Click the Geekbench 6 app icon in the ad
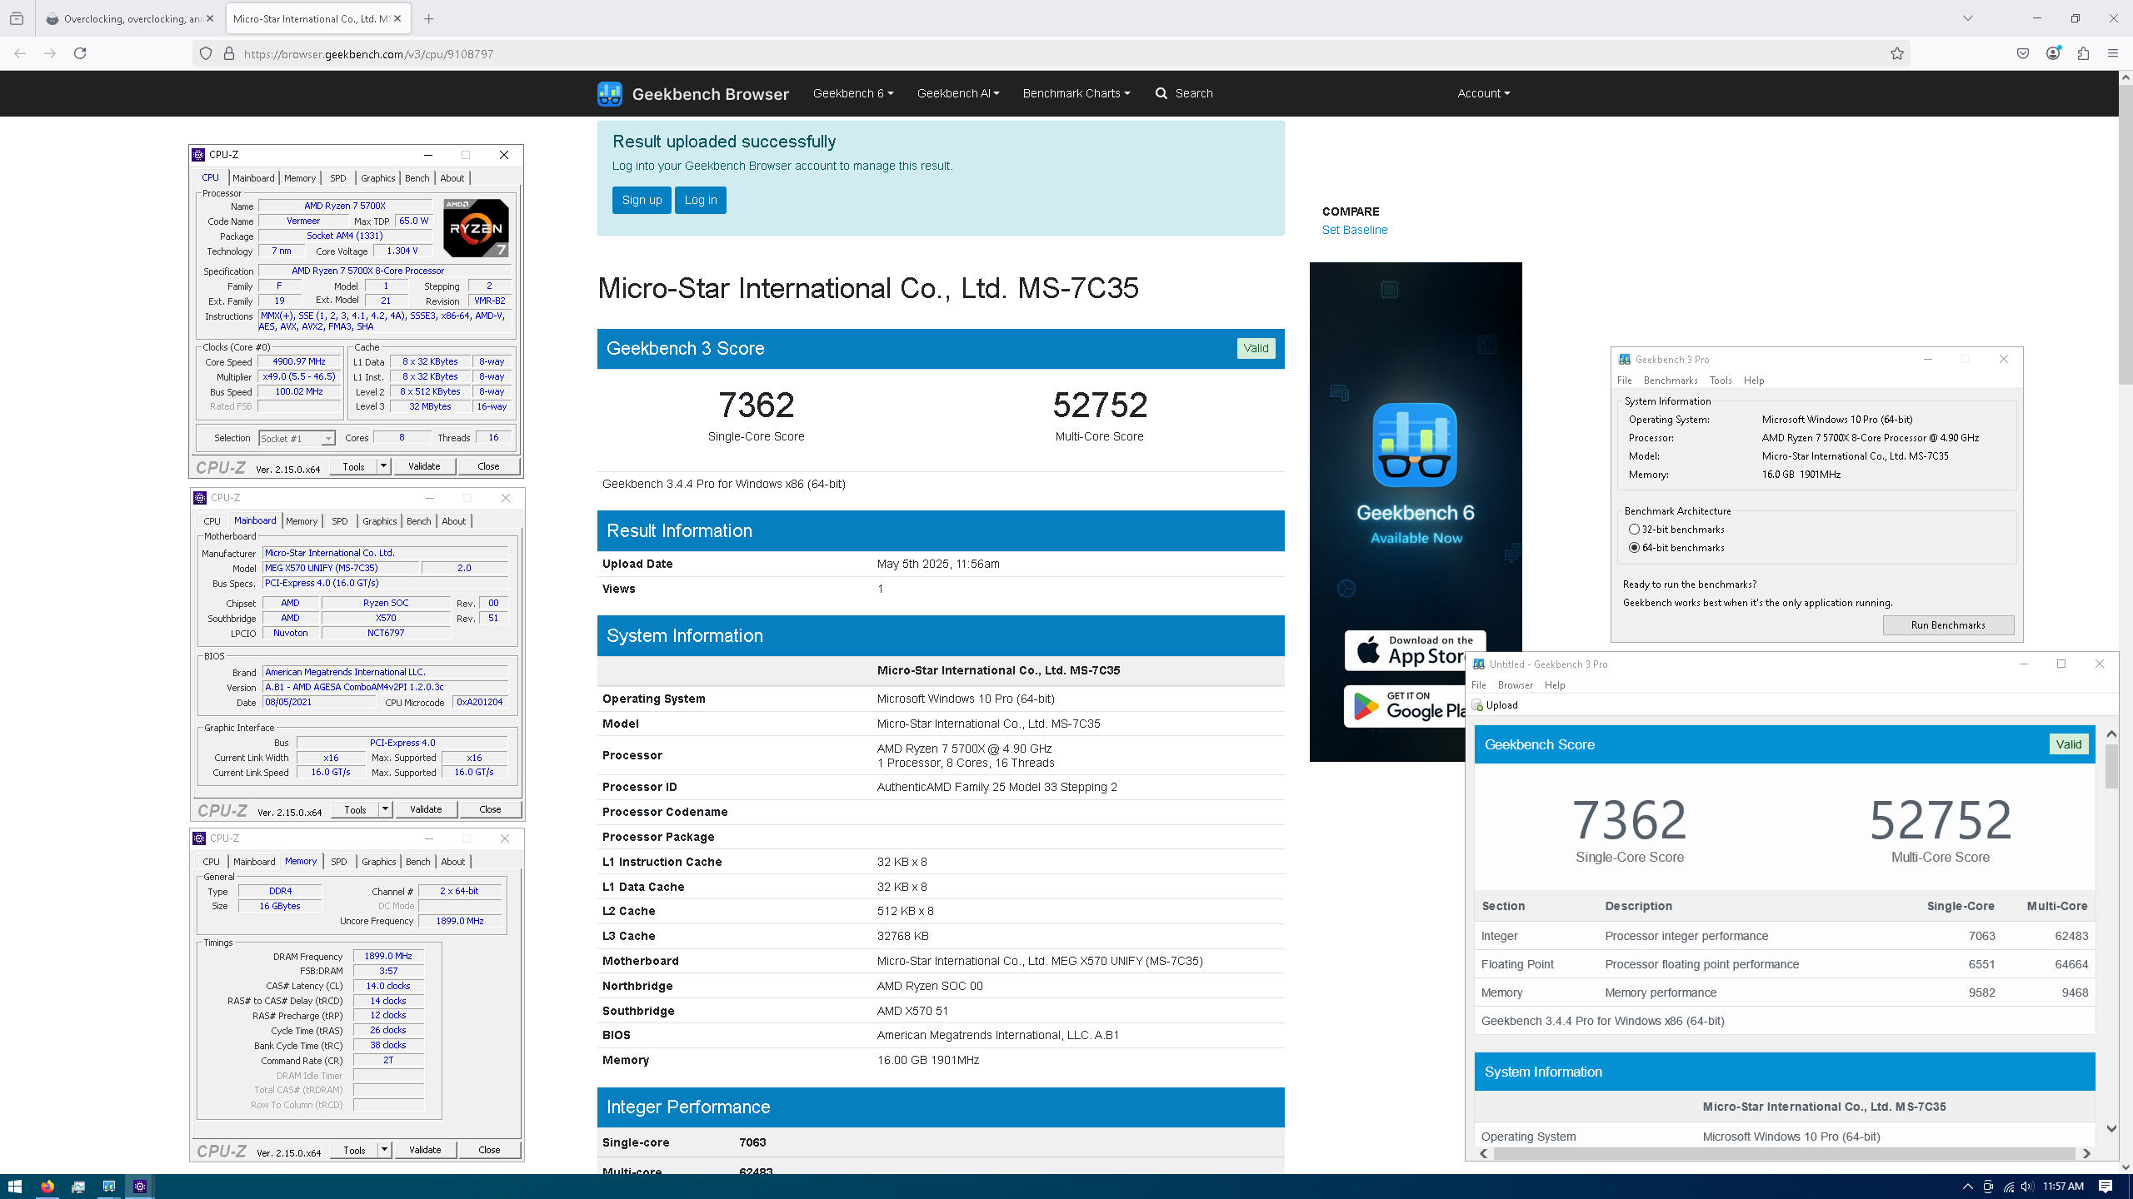This screenshot has width=2133, height=1199. (1415, 445)
